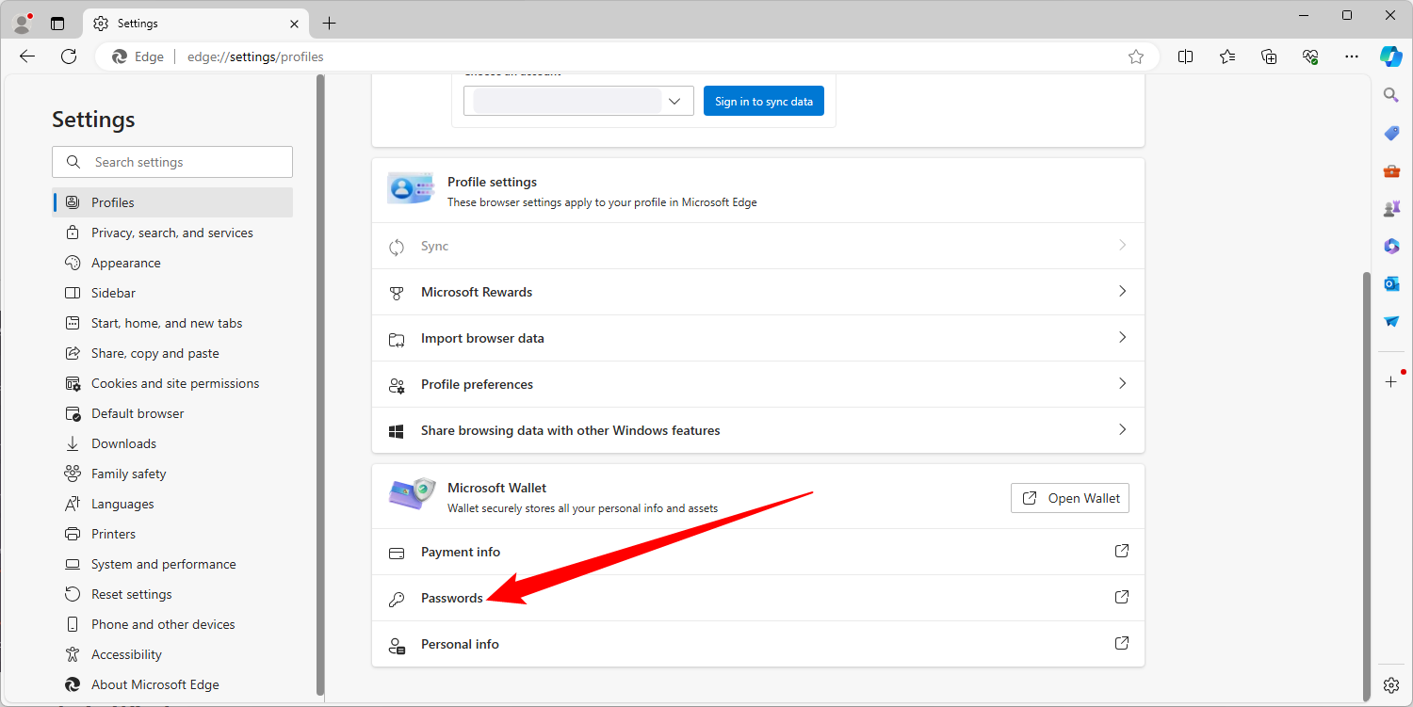This screenshot has height=707, width=1413.
Task: Click the Sign in to sync data button
Action: pos(763,101)
